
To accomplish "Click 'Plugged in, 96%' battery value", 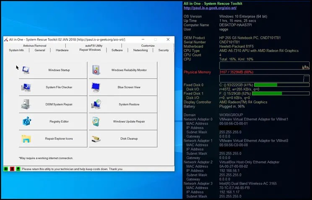I will click(x=232, y=106).
